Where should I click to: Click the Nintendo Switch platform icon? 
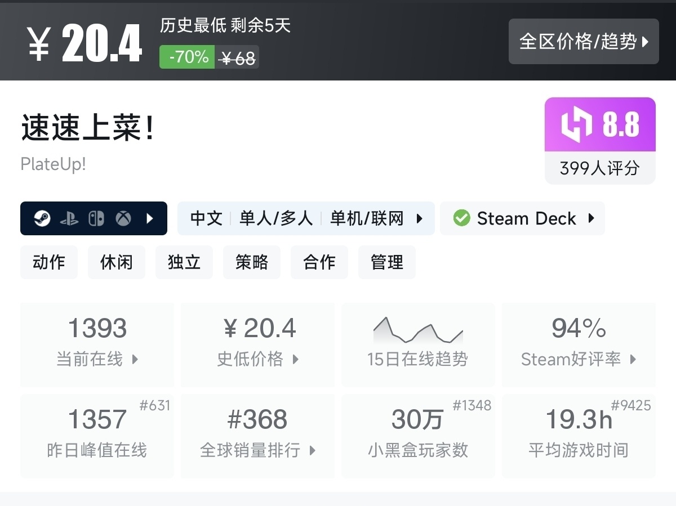[x=96, y=218]
